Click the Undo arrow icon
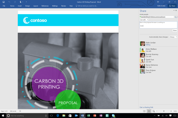178x118 pixels. 9,2
